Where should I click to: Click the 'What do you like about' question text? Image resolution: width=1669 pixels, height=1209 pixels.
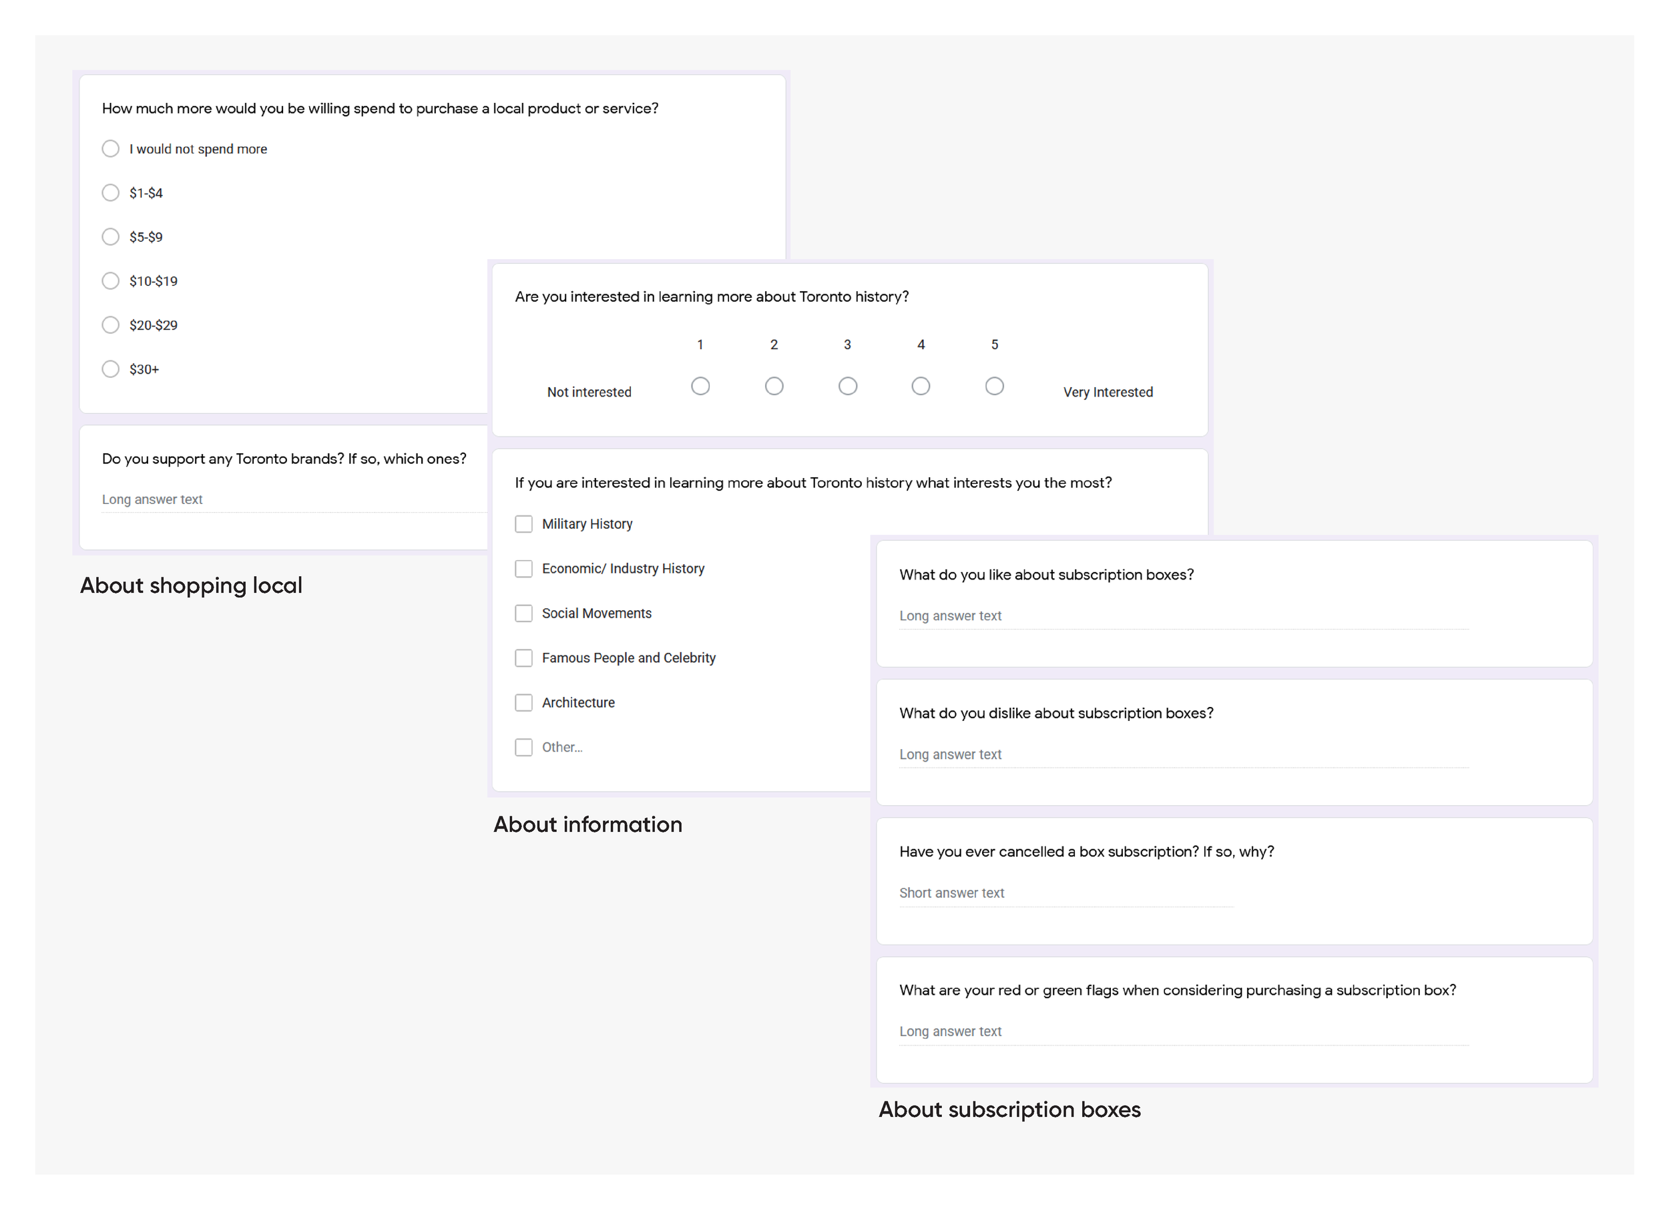pyautogui.click(x=1045, y=575)
